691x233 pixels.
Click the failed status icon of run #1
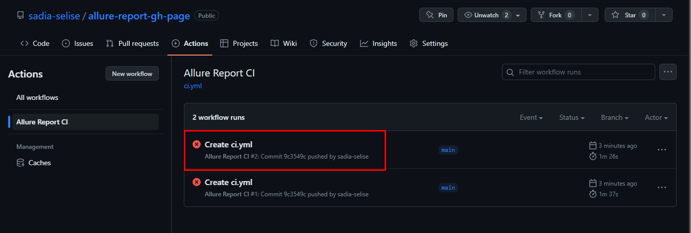coord(197,182)
